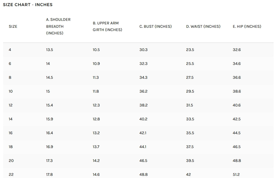Click shoulder breadth value 14.5
Image resolution: width=275 pixels, height=178 pixels.
click(50, 77)
